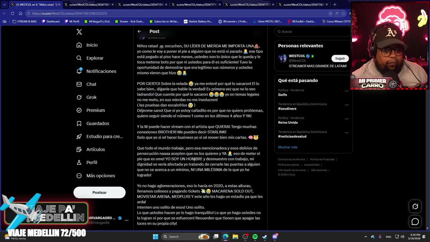
Task: Click the Postear button
Action: pos(99,193)
